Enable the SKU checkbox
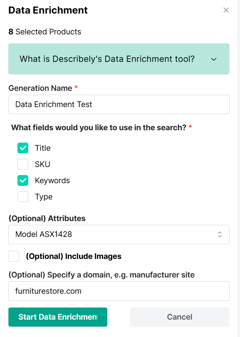 (x=23, y=164)
